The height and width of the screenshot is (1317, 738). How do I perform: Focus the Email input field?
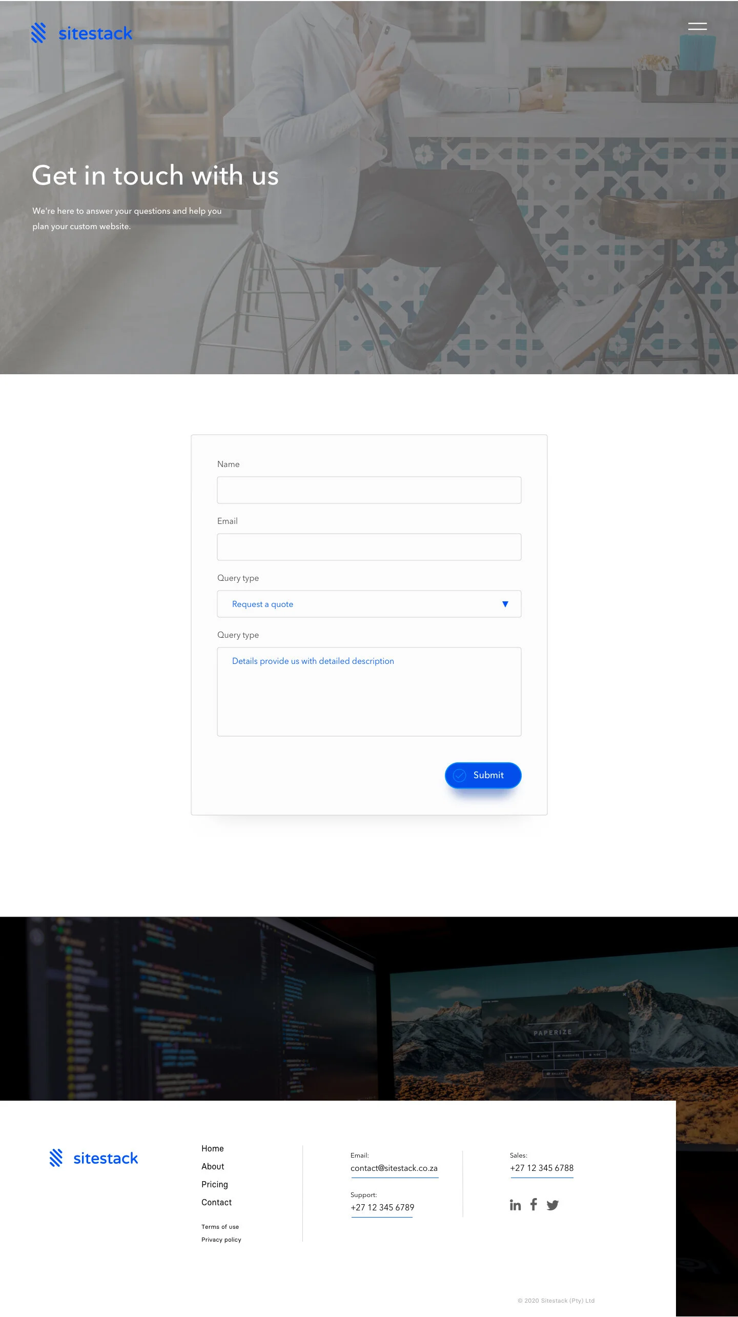[x=369, y=547]
